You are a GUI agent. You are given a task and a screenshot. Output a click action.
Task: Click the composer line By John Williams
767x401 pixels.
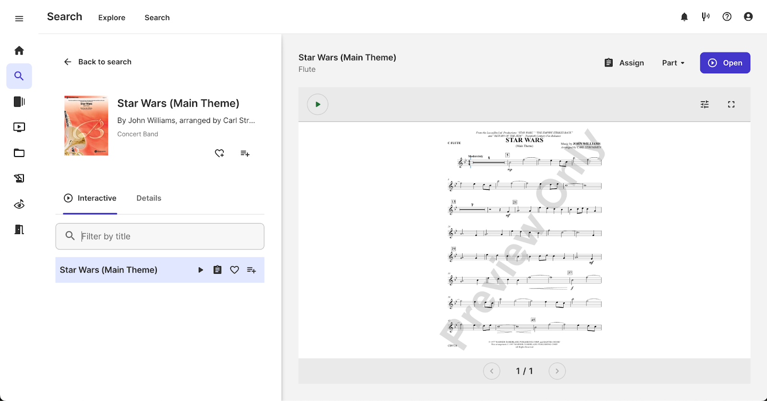click(x=186, y=121)
